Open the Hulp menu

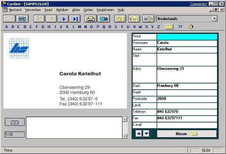click(x=121, y=10)
